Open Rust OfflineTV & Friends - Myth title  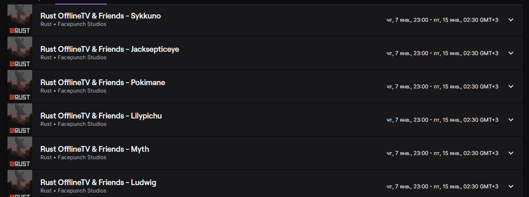(95, 149)
